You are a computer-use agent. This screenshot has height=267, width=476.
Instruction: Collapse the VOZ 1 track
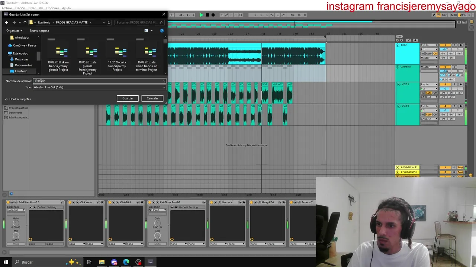pyautogui.click(x=399, y=84)
